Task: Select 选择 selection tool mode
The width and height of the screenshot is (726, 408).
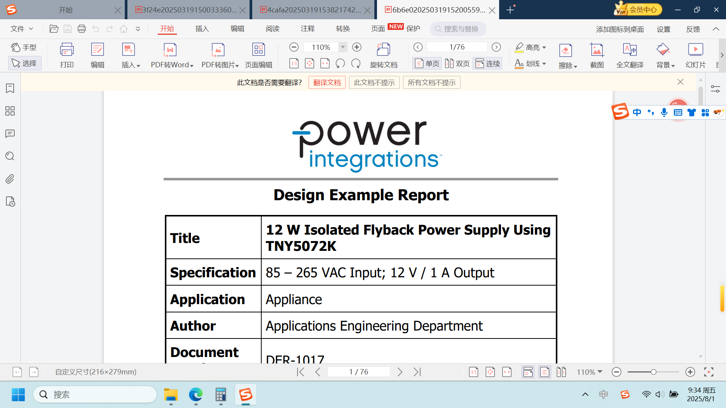Action: tap(25, 63)
